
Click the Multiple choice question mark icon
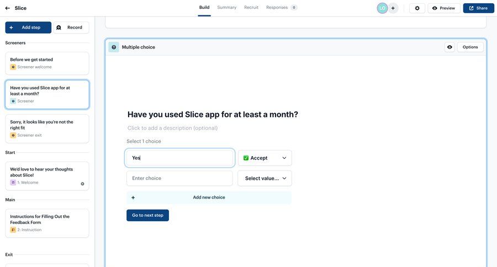point(114,47)
